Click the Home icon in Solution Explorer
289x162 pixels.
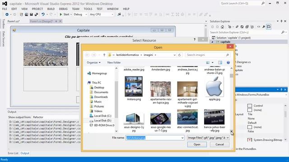click(223, 27)
